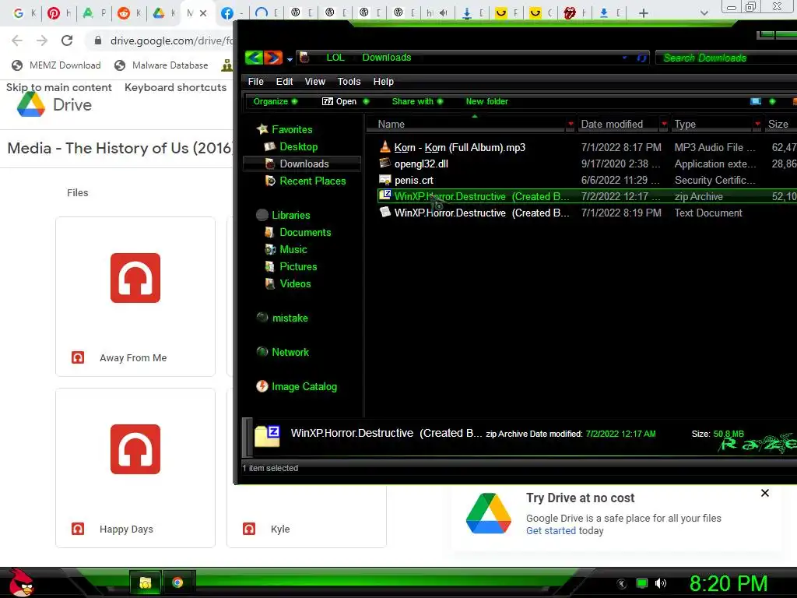Open the Documents library

coord(305,232)
